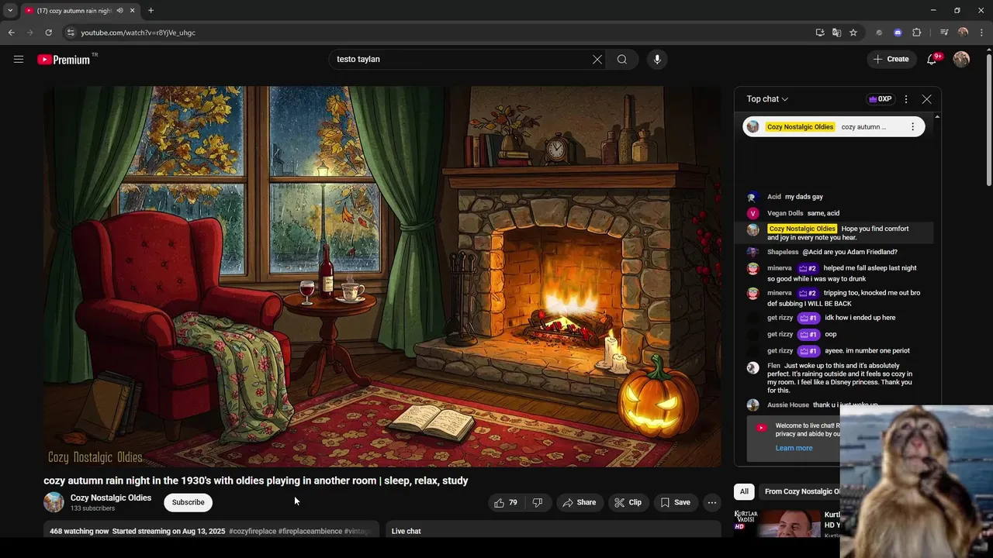Screen dimensions: 993x558
Task: Open the YouTube account avatar menu
Action: pos(961,59)
